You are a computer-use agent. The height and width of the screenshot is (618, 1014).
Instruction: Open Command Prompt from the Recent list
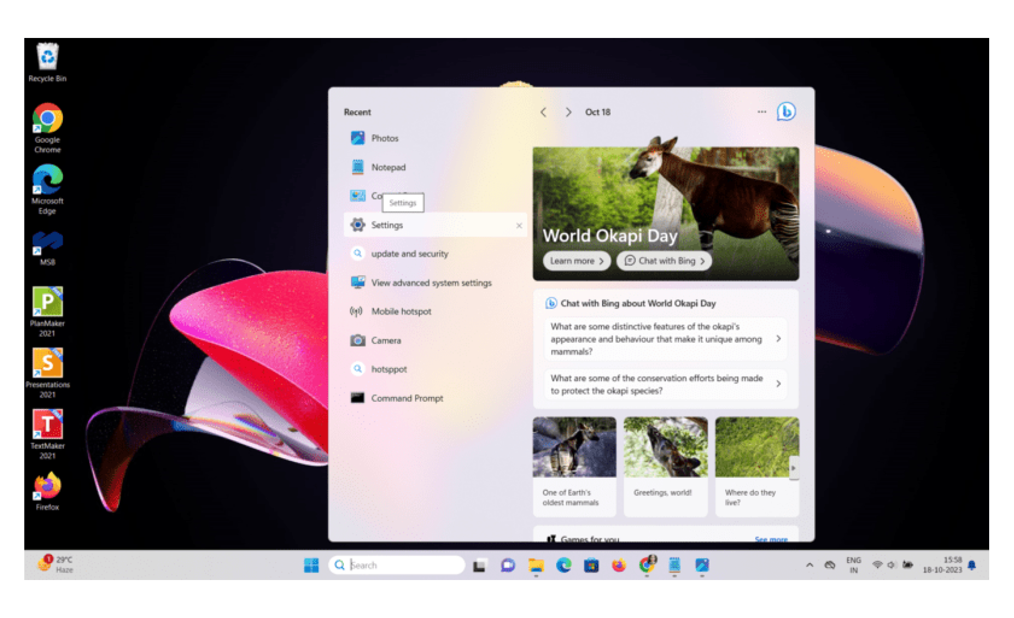pos(407,398)
